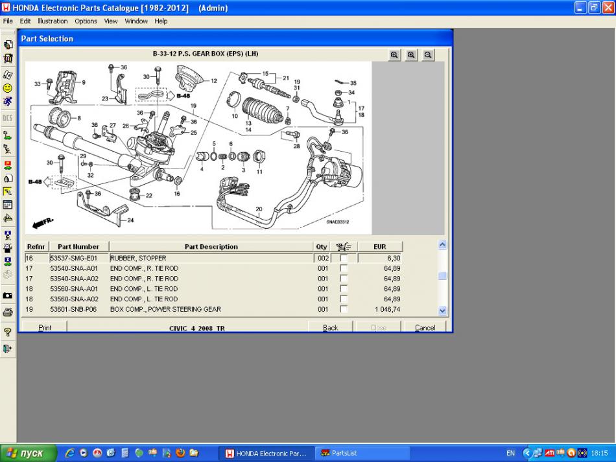Launch Firefox from the quick launch bar
The image size is (616, 462).
pyautogui.click(x=180, y=453)
